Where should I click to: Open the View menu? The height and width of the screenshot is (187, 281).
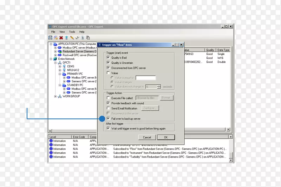62,32
